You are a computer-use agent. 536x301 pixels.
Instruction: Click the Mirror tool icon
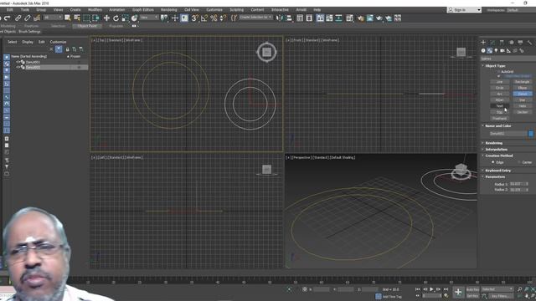[280, 18]
